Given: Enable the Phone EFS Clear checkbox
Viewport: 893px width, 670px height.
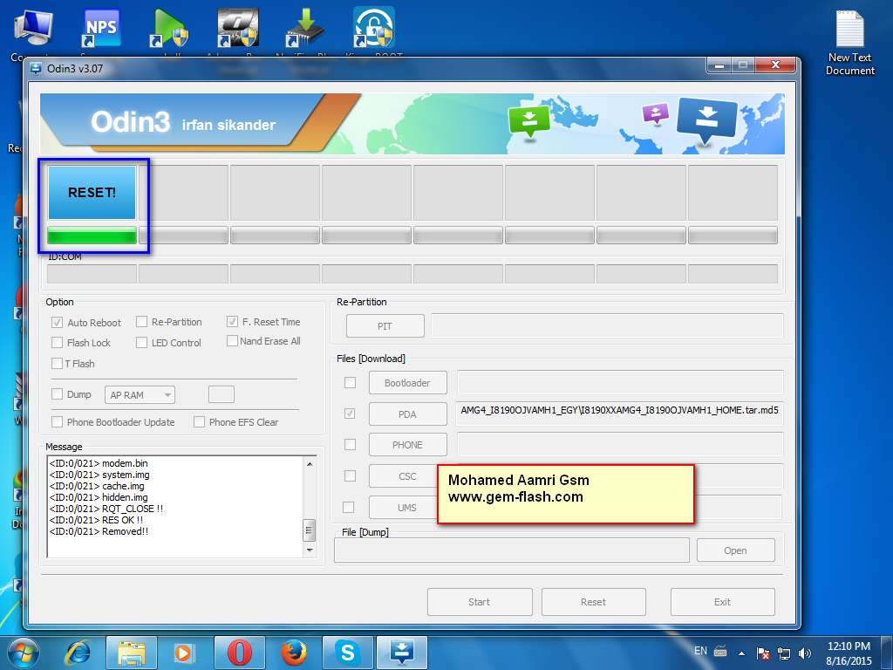Looking at the screenshot, I should (199, 422).
